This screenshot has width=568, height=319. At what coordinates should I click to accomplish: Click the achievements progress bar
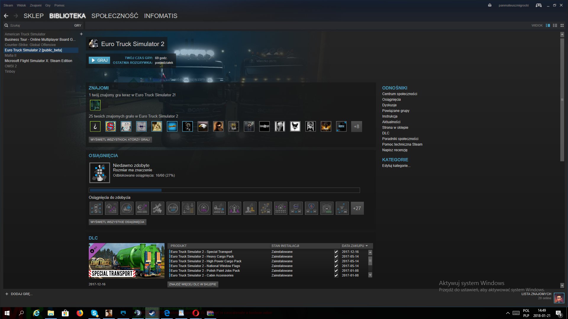click(224, 190)
